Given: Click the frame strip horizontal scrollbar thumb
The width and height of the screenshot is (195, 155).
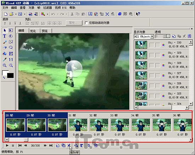Looking at the screenshot, I should [x=26, y=140].
